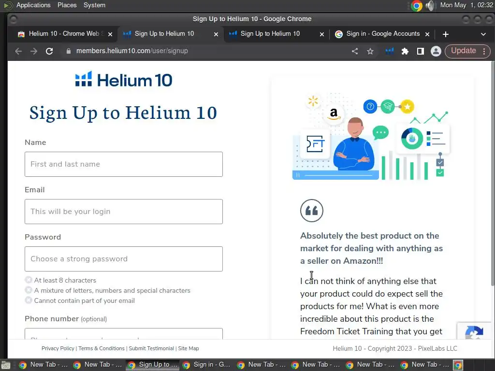495x371 pixels.
Task: Click the 'Sign Up to Helium 10' heading
Action: (123, 113)
